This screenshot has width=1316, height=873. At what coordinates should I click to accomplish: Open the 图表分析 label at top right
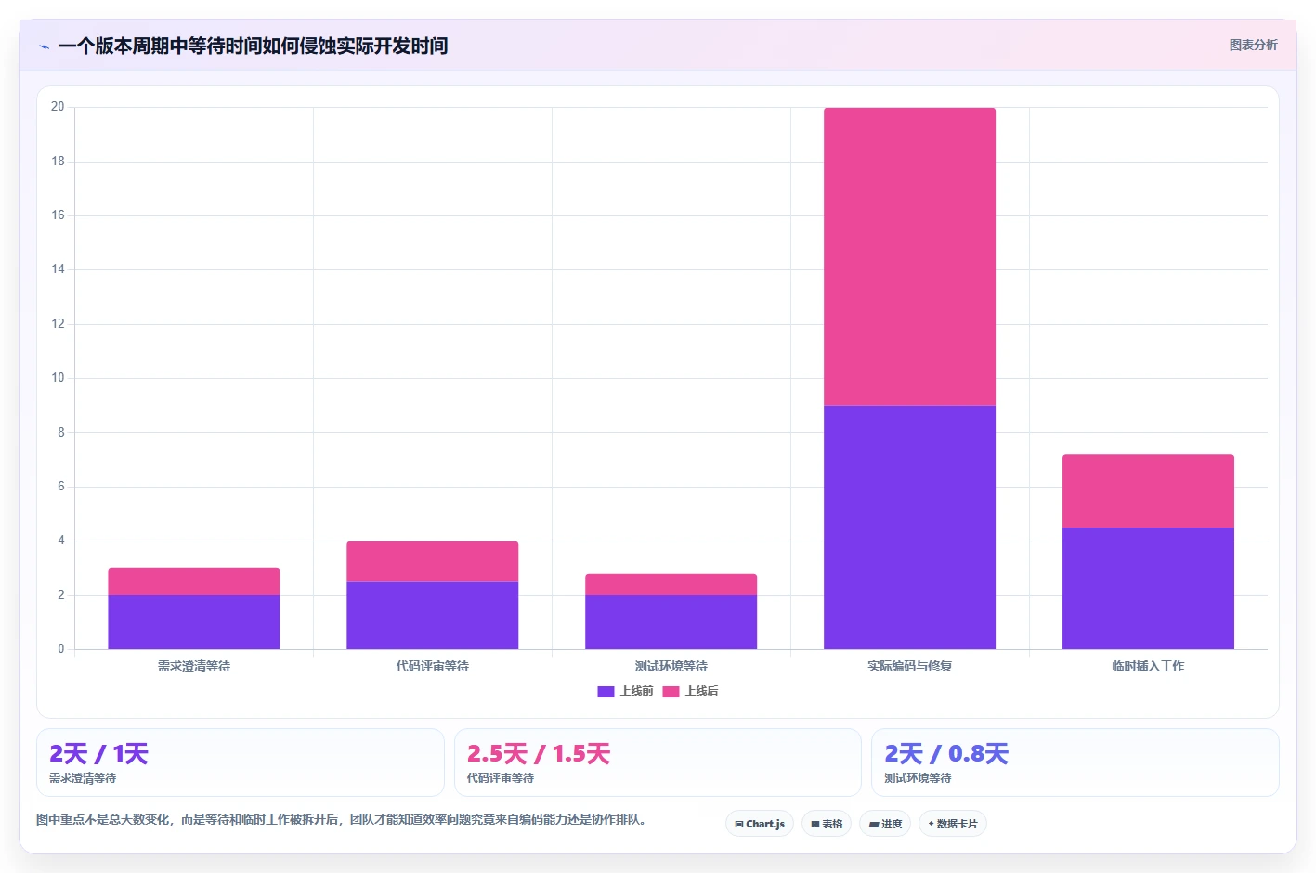[1253, 45]
